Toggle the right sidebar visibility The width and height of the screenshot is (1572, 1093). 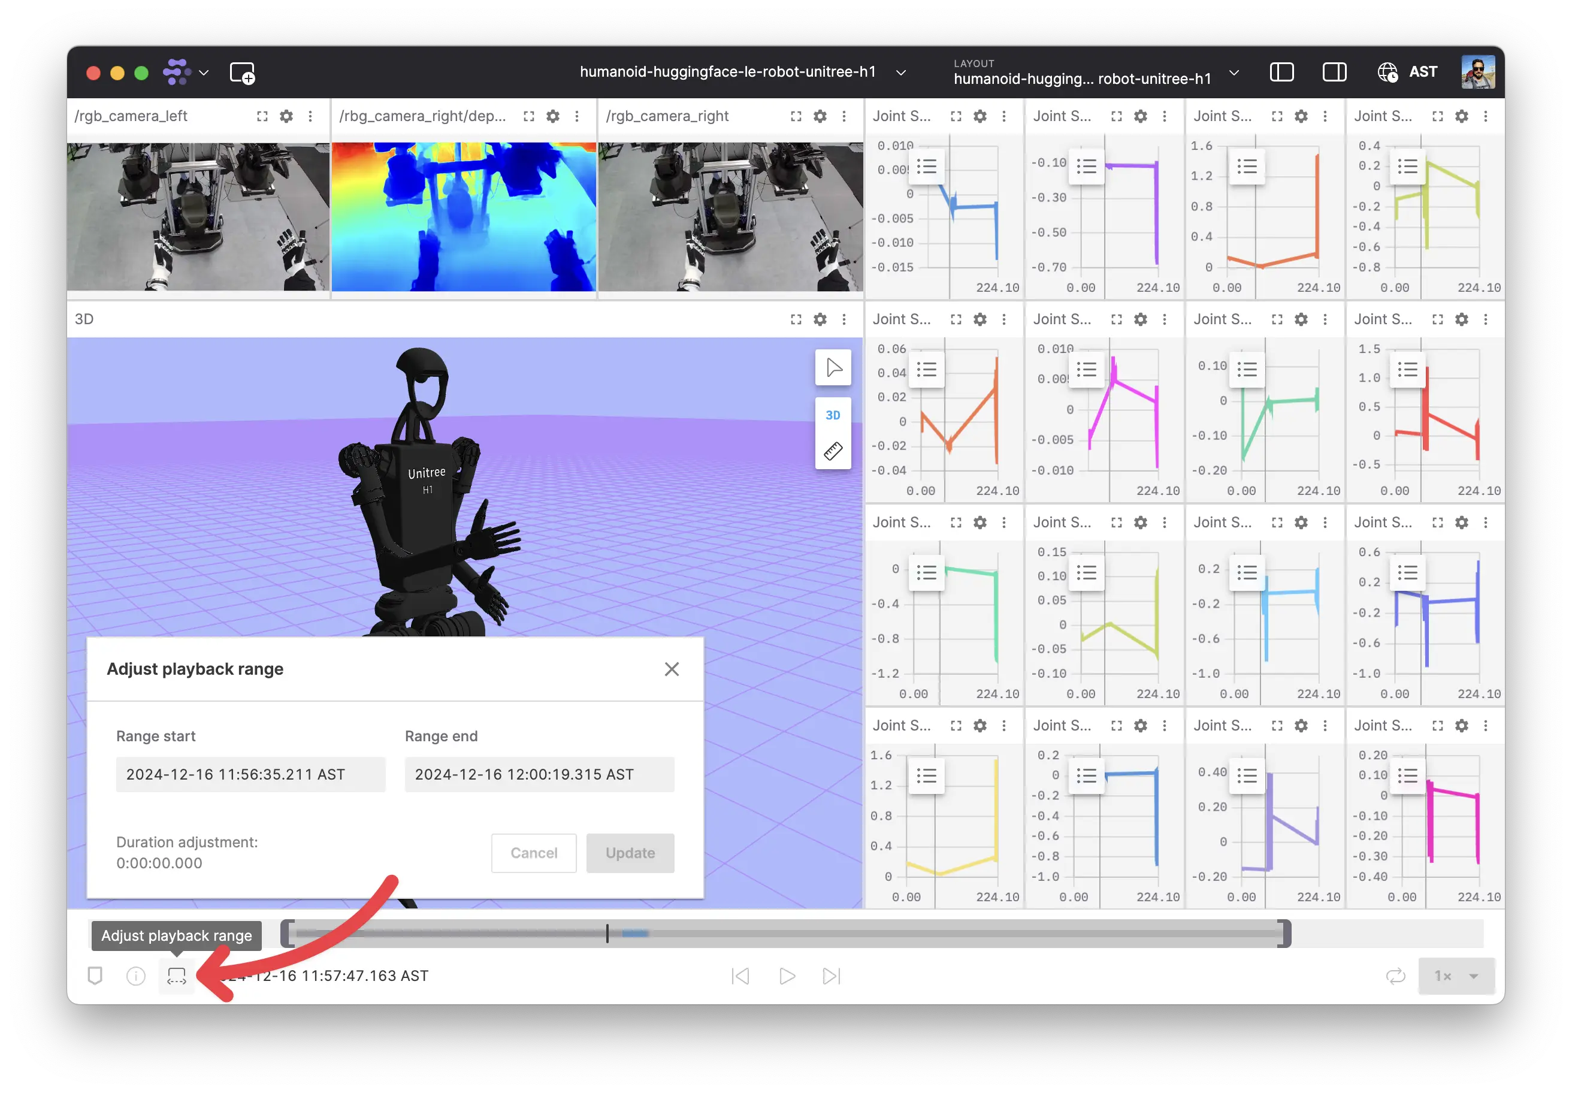pyautogui.click(x=1334, y=72)
